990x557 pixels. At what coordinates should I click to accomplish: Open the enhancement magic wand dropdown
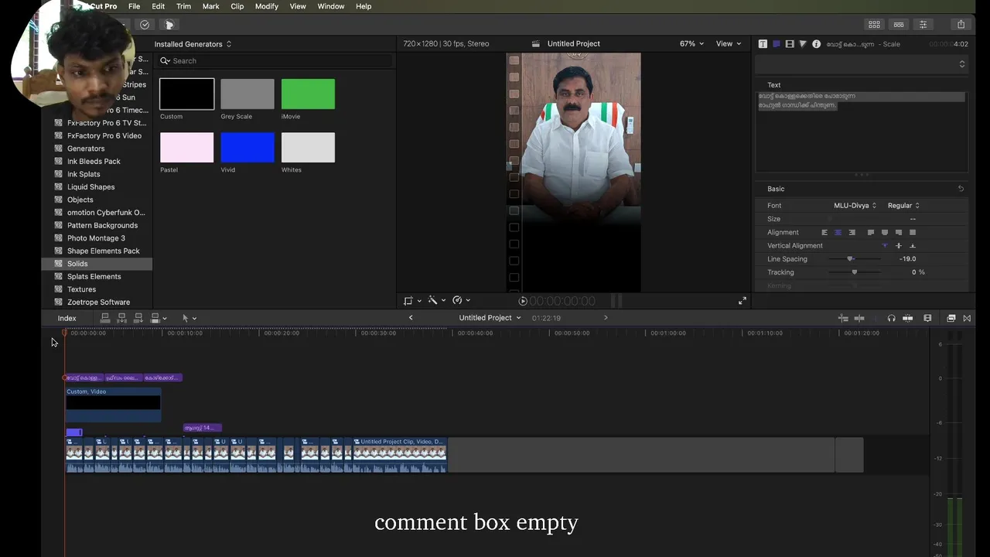[436, 300]
